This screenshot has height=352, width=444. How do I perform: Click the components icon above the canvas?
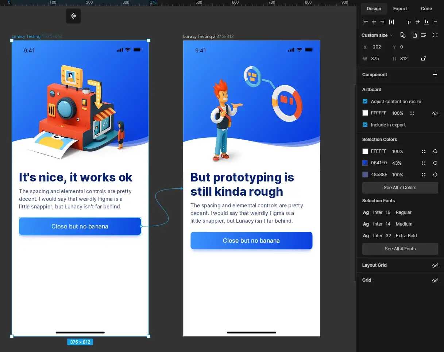pyautogui.click(x=73, y=16)
